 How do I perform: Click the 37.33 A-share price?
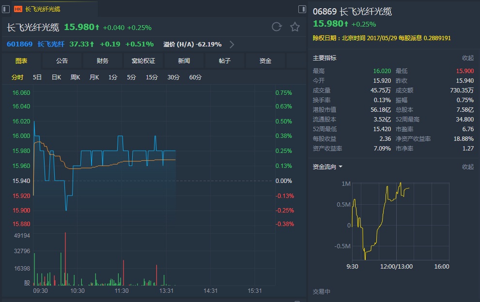[79, 44]
